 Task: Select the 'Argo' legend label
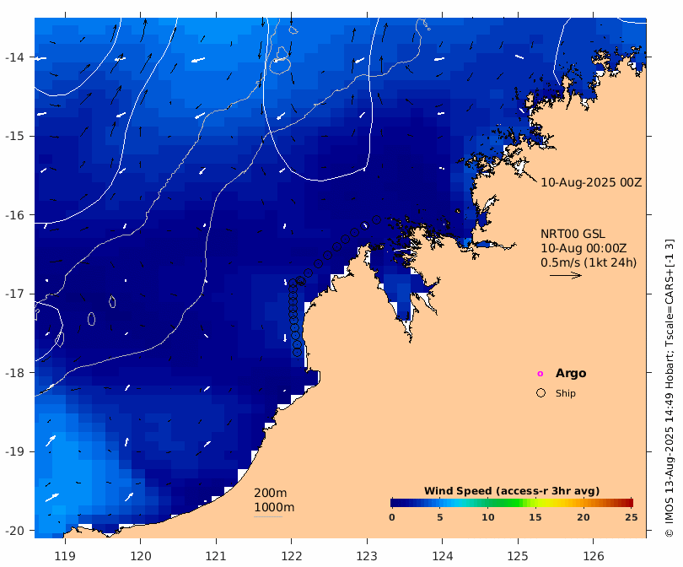pos(571,374)
